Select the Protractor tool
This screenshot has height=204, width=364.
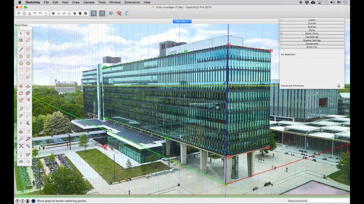(21, 116)
